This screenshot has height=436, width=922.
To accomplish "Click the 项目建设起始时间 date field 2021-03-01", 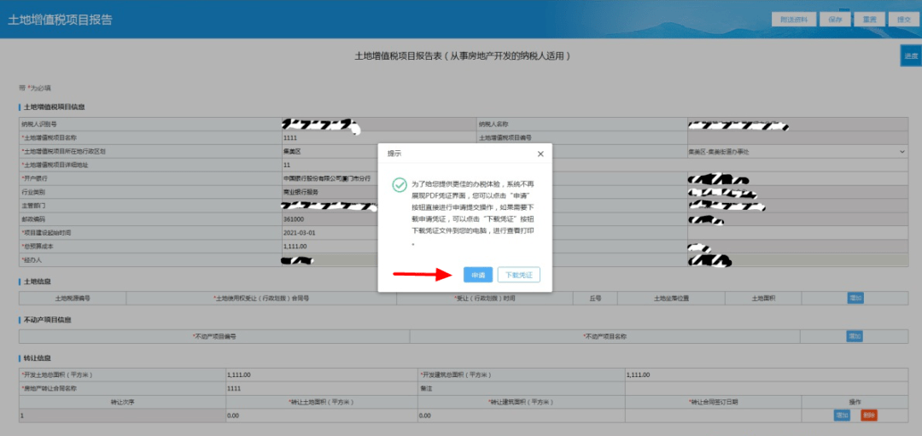I will [x=378, y=233].
